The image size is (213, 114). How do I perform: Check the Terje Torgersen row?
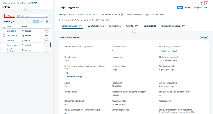pyautogui.click(x=4, y=45)
